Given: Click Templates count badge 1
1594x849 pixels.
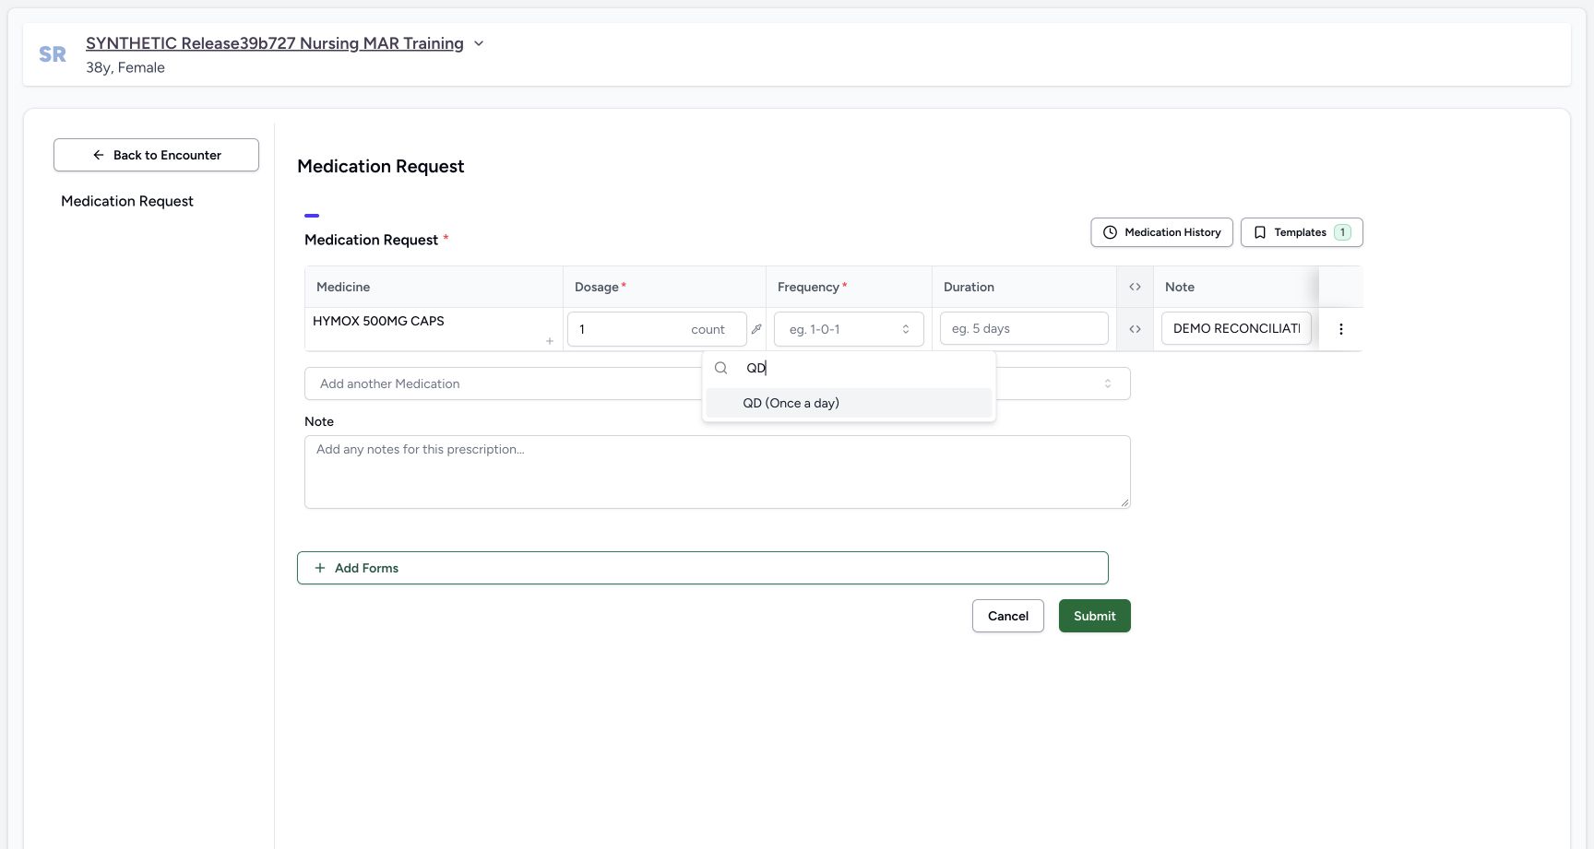Looking at the screenshot, I should coord(1343,232).
